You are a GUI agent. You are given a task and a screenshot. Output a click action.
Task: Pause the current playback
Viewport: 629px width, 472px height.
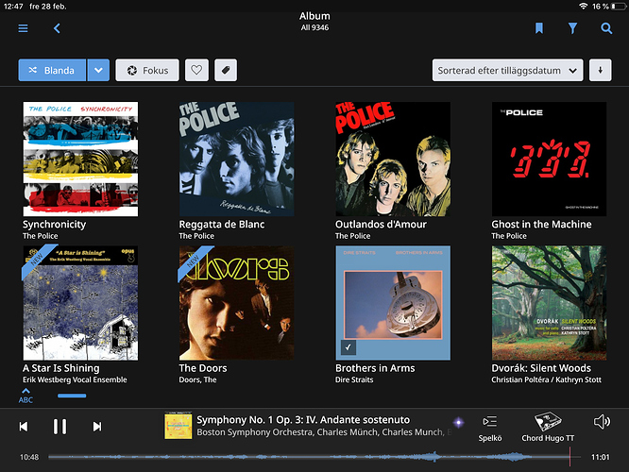[x=59, y=427]
